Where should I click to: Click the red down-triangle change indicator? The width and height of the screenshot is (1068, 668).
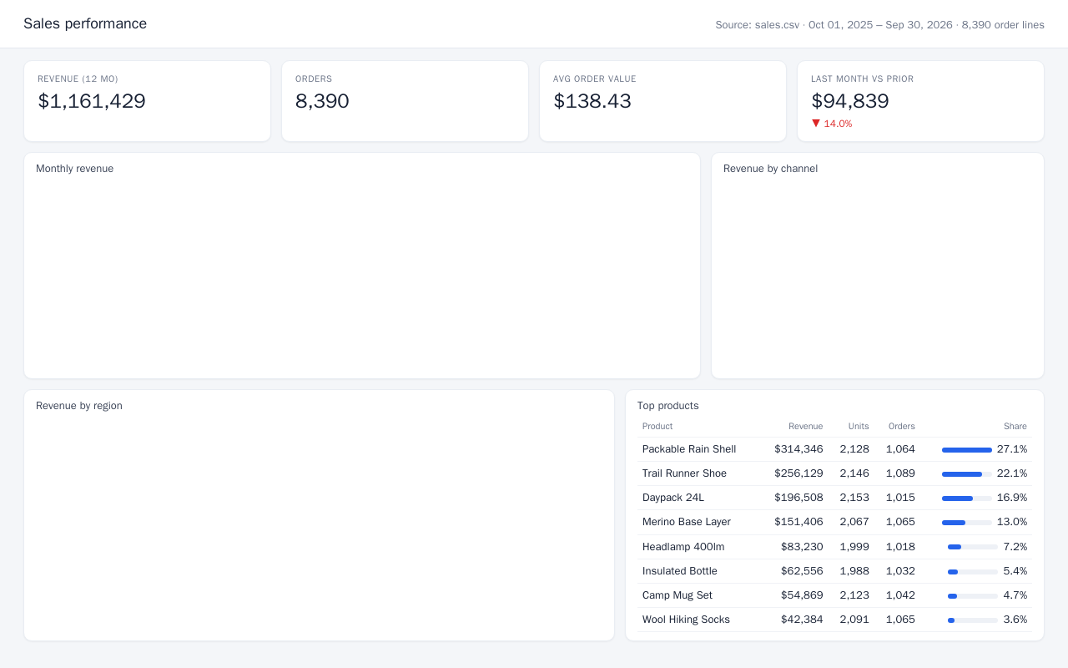(x=816, y=123)
